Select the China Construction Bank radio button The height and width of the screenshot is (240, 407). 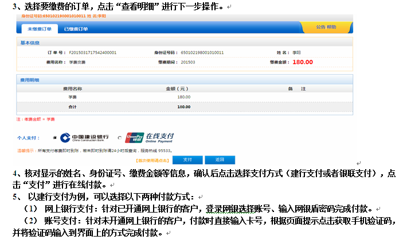pos(55,138)
